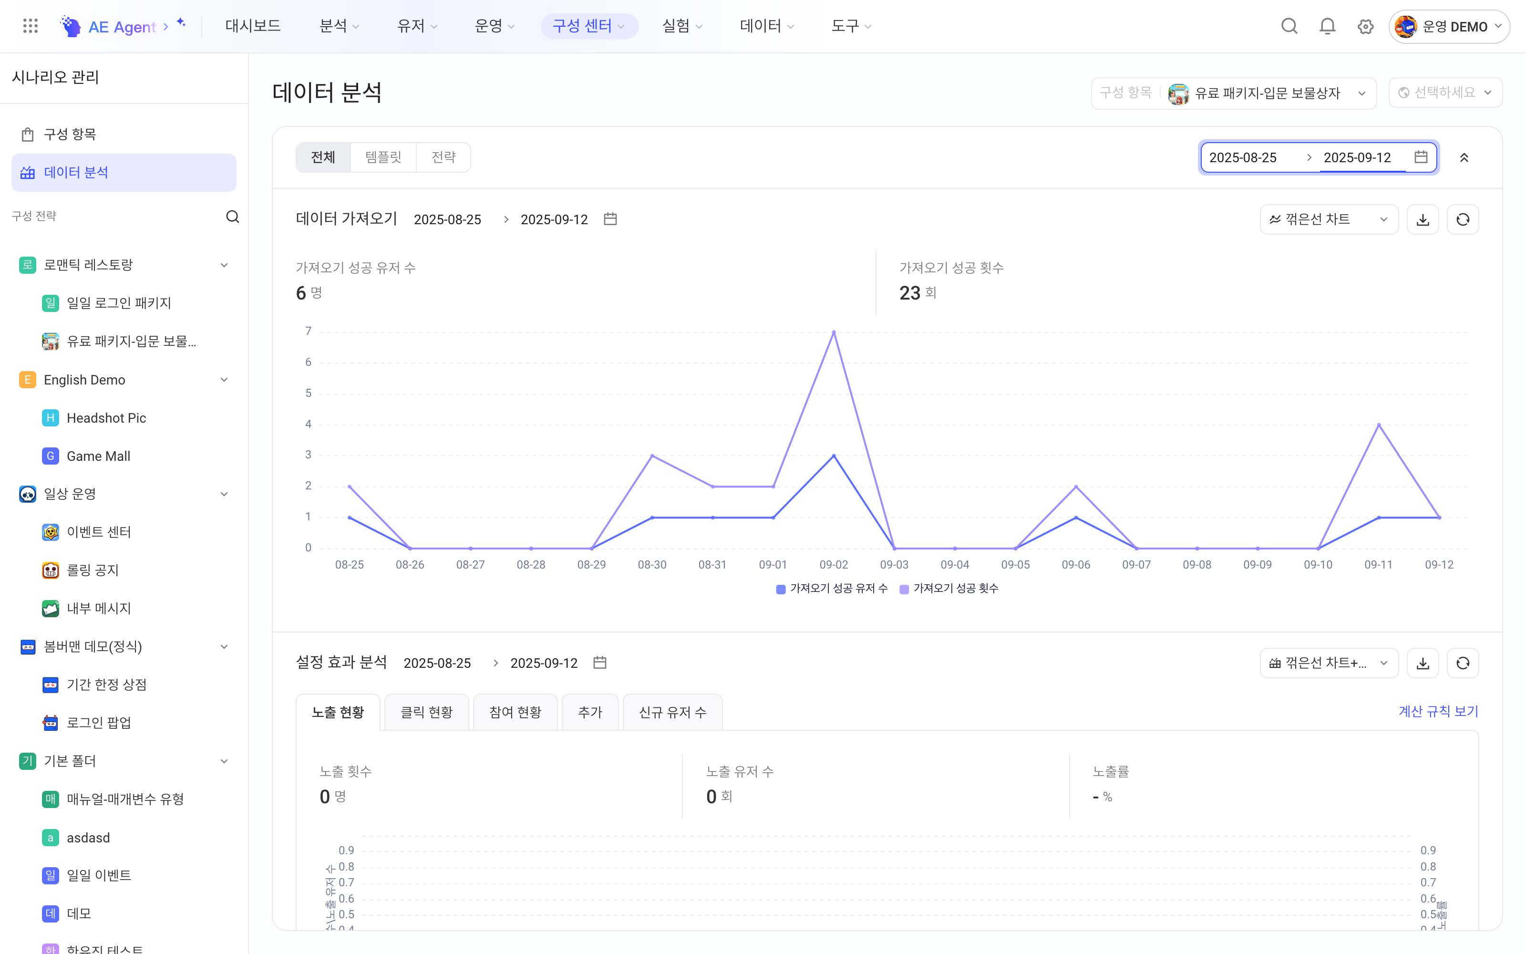Open 구성 항목 in sidebar
Image resolution: width=1526 pixels, height=954 pixels.
coord(124,135)
